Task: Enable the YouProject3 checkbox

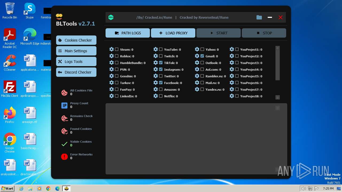Action: tap(237, 63)
